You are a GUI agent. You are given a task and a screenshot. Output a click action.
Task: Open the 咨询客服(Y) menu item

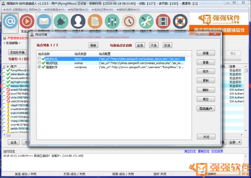54,10
